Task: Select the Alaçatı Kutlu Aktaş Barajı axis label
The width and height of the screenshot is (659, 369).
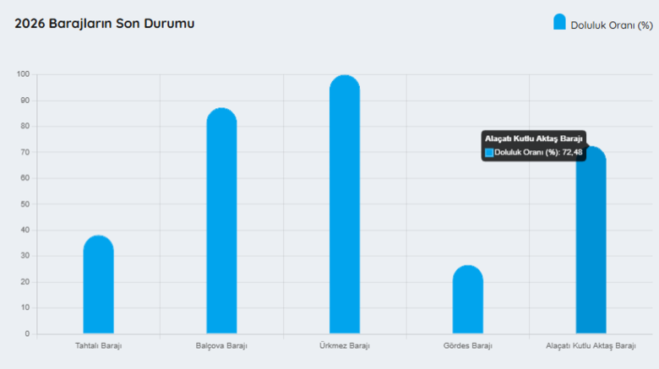Action: 591,346
